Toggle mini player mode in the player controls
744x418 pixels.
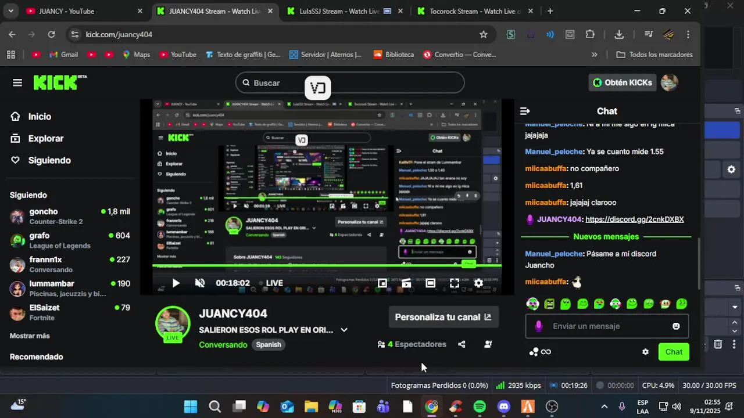click(382, 283)
